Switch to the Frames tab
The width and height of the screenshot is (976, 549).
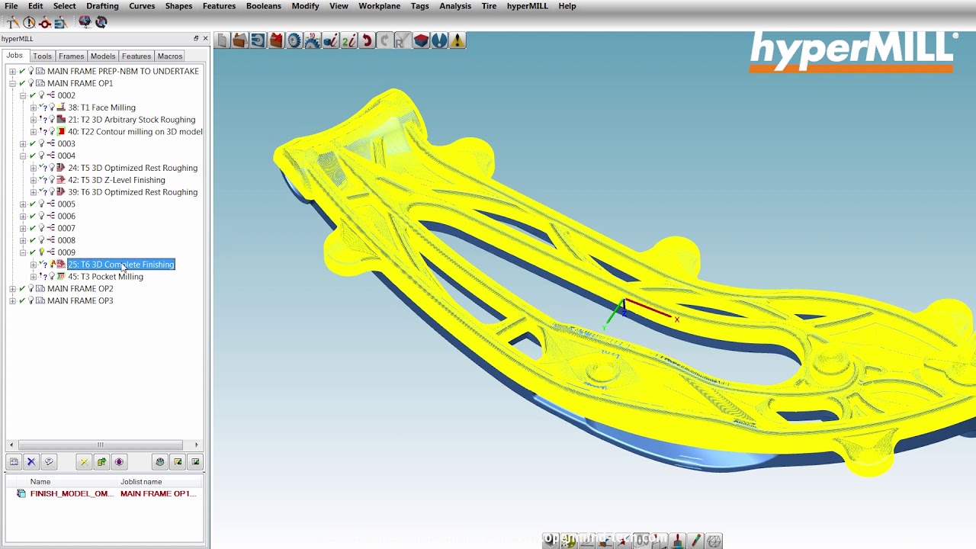[x=71, y=56]
